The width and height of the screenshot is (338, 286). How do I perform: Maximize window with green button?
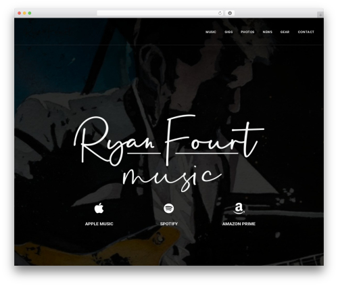pos(30,13)
